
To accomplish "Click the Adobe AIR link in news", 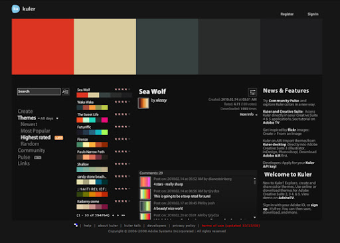I will point(272,155).
